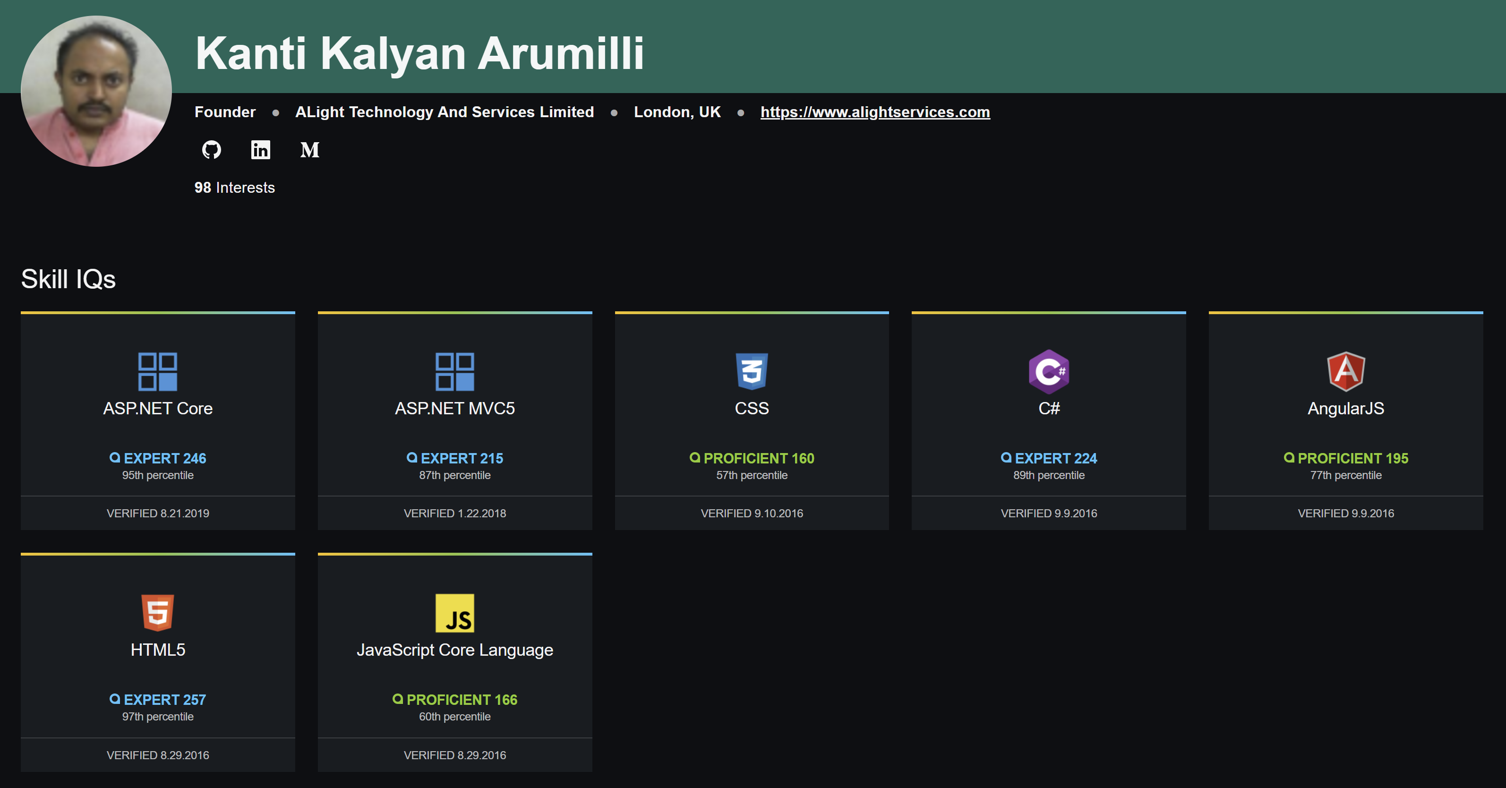
Task: Click VERIFIED 8.29.2016 on HTML5 card
Action: pyautogui.click(x=158, y=755)
